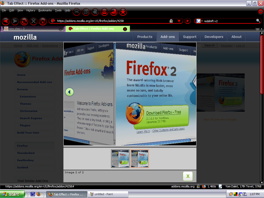Click the padlock icon in the address bar
Viewport: 264px width, 198px height.
[x=171, y=21]
